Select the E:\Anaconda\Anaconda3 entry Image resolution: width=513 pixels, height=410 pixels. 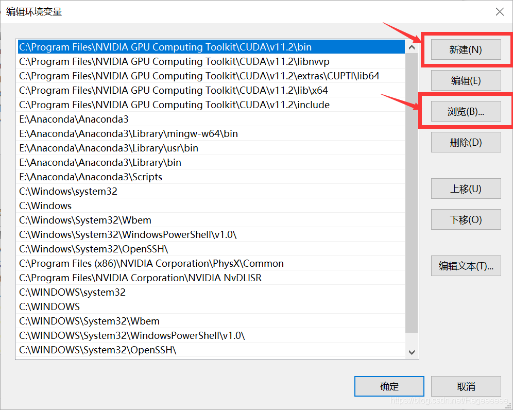pyautogui.click(x=211, y=119)
